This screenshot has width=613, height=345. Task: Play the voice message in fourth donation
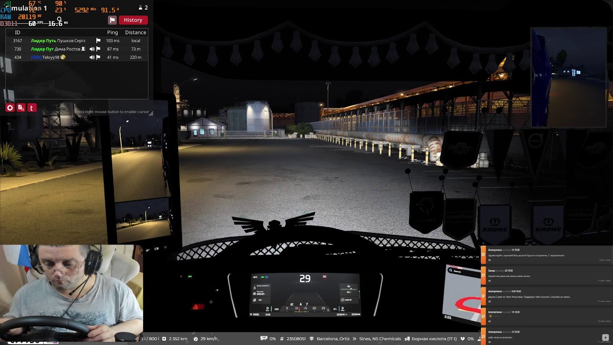click(490, 316)
